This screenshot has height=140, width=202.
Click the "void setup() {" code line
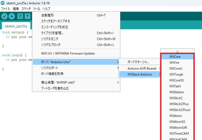click(x=15, y=32)
